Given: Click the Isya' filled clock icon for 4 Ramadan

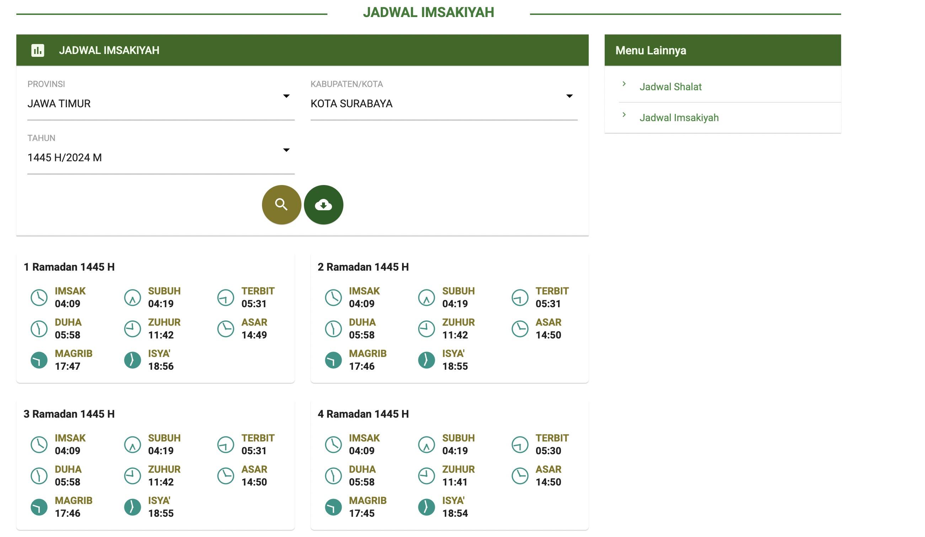Looking at the screenshot, I should pos(426,507).
